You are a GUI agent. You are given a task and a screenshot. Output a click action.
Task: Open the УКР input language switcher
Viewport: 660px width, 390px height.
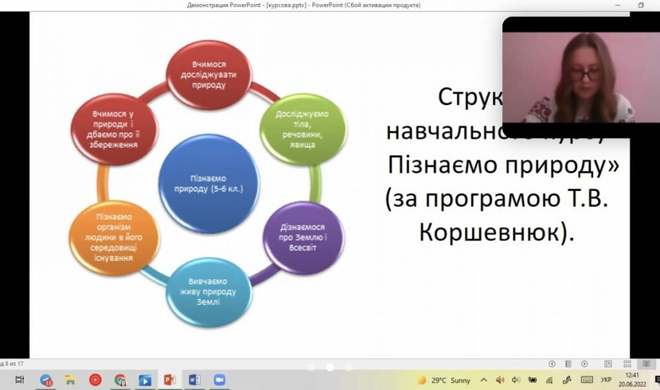[606, 380]
